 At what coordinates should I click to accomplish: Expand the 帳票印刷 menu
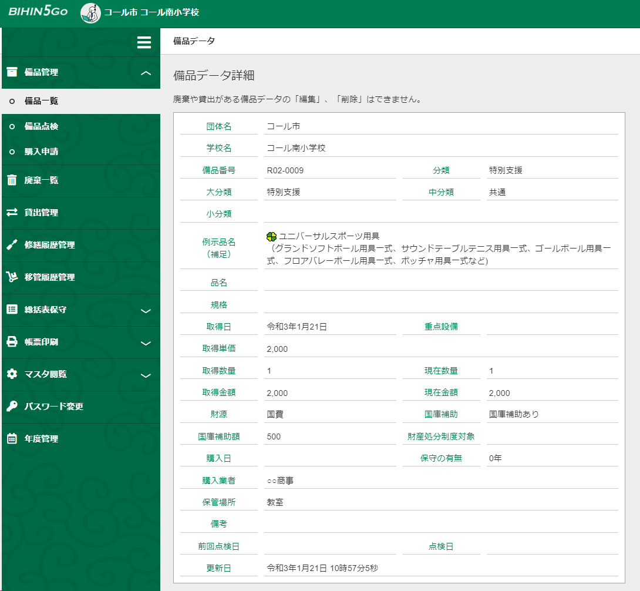click(146, 343)
